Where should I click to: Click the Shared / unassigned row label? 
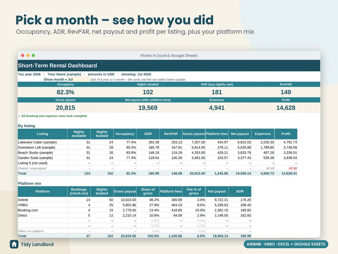[x=32, y=168]
